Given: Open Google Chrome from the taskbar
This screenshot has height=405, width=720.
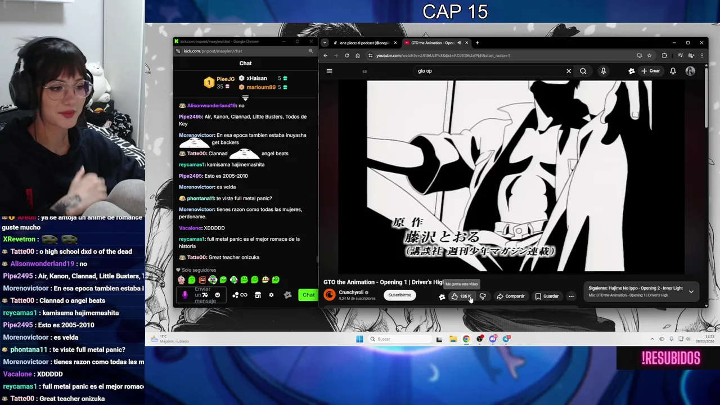Looking at the screenshot, I should tap(466, 339).
